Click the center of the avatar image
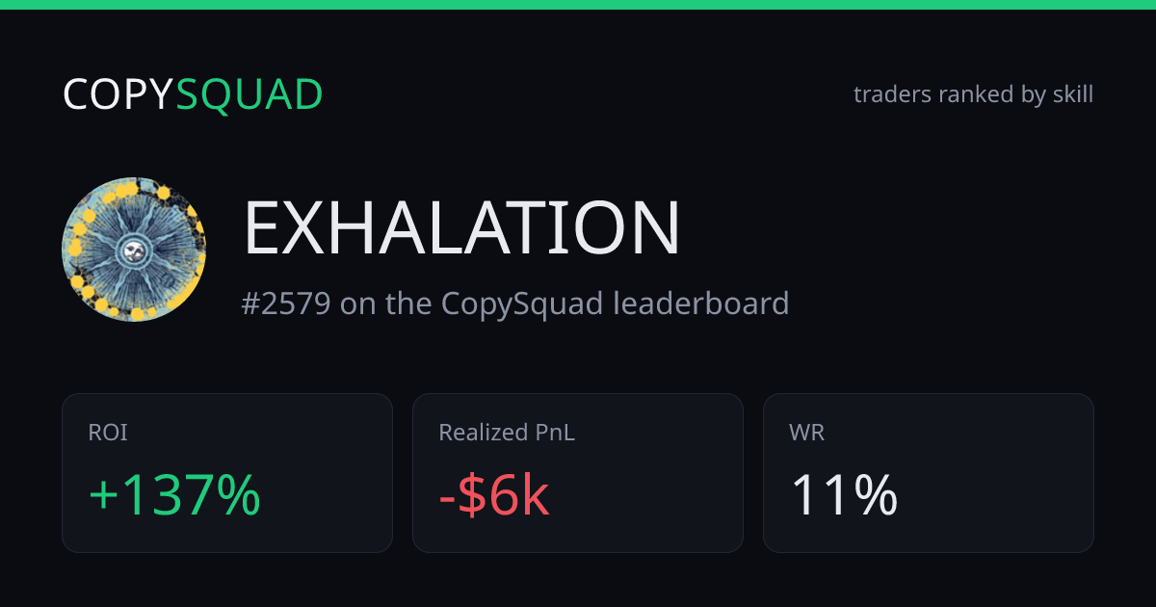 coord(134,251)
